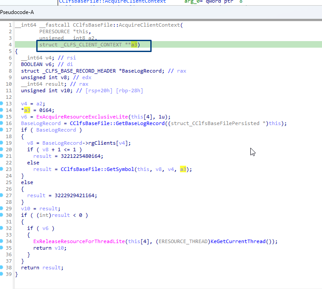Click a3 parameter on line 4
322x289 pixels.
tap(134, 45)
